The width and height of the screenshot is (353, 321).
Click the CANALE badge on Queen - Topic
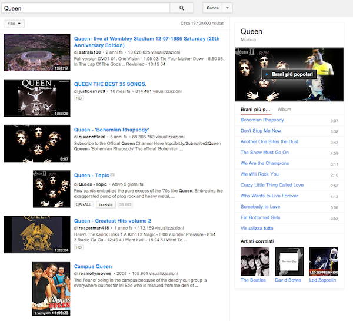tap(84, 204)
